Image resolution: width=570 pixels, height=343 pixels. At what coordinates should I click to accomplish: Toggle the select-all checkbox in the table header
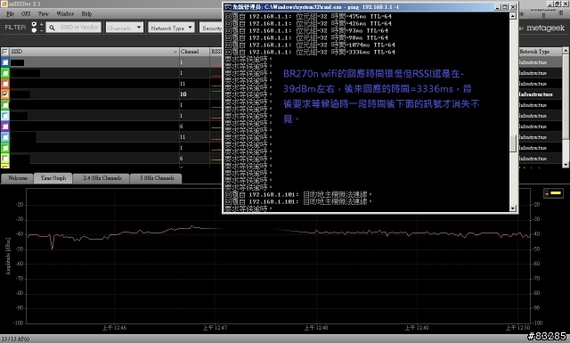5,52
